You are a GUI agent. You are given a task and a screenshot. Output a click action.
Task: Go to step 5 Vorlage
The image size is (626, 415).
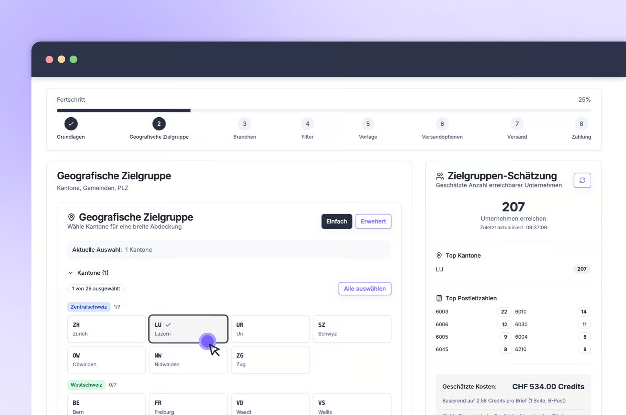[x=368, y=124]
